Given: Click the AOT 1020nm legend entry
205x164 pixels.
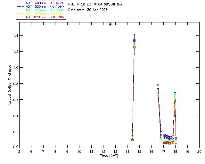Looking at the screenshot, I should pos(40,17).
